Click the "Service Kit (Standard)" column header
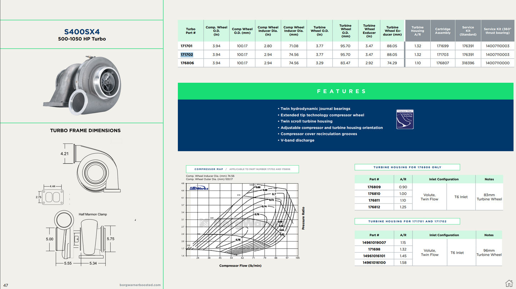Image resolution: width=516 pixels, height=289 pixels. tap(468, 31)
